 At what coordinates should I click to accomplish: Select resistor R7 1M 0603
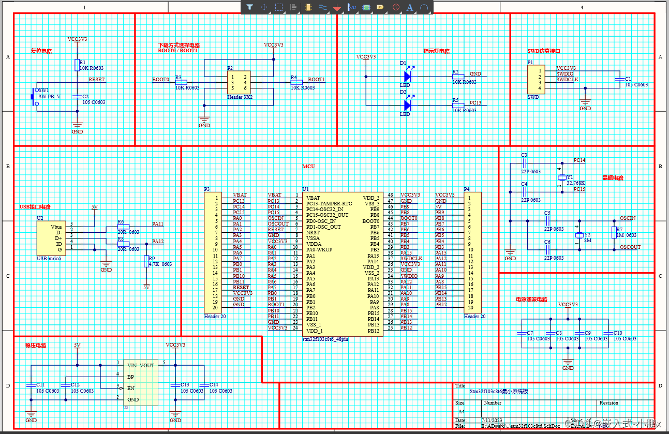pyautogui.click(x=614, y=232)
